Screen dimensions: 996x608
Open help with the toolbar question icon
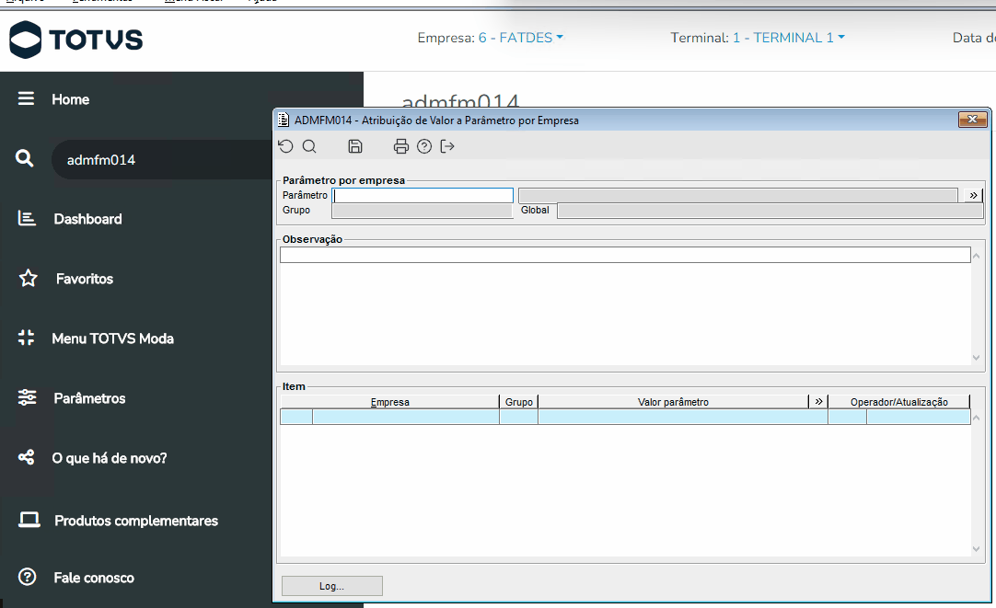click(x=424, y=146)
